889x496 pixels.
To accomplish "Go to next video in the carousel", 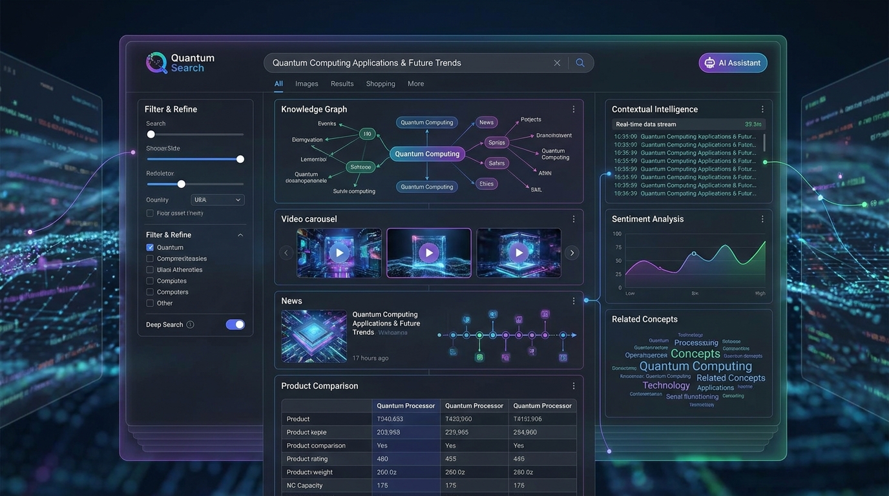I will coord(572,253).
